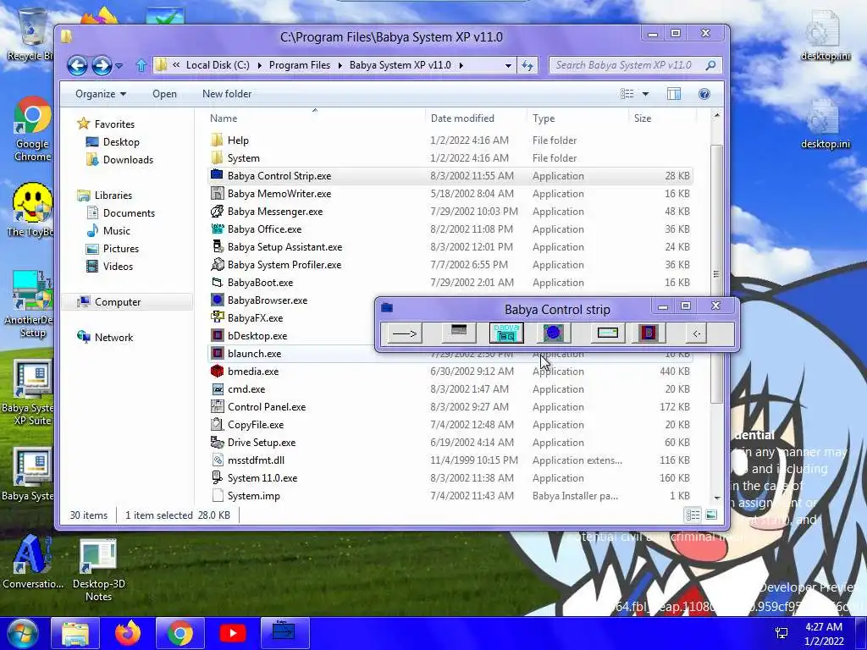Sort by the Name column header
Image resolution: width=867 pixels, height=650 pixels.
tap(315, 118)
